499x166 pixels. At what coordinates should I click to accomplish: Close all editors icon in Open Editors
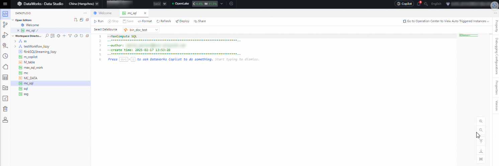pos(87,20)
